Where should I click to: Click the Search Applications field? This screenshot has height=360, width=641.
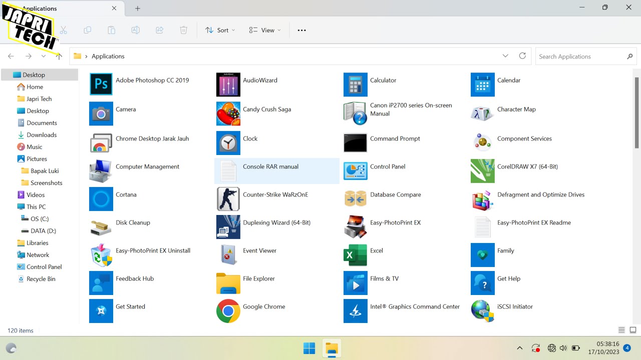(x=586, y=56)
